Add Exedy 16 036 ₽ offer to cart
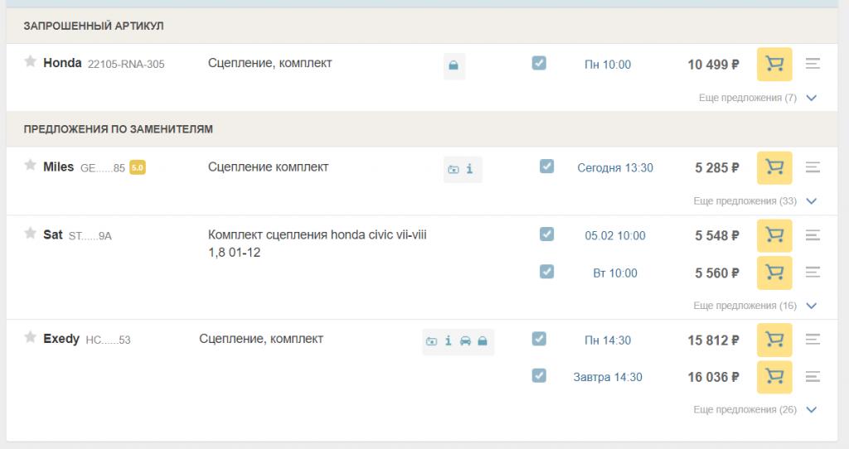Viewport: 849px width, 449px height. [x=774, y=376]
